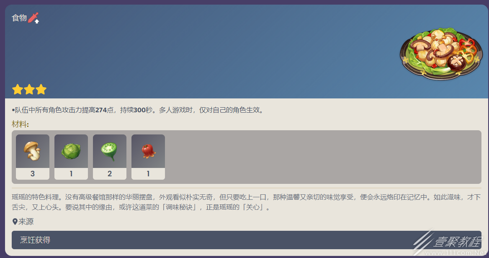Select the red chili ingredient icon
Viewport: 489px width, 258px height.
pos(148,151)
